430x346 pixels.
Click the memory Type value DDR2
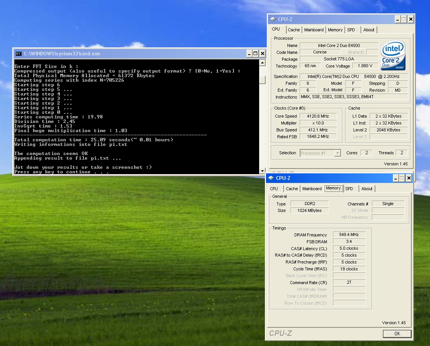pyautogui.click(x=310, y=204)
